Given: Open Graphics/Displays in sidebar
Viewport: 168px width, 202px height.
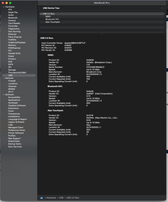Looking at the screenshot, I should (17, 43).
